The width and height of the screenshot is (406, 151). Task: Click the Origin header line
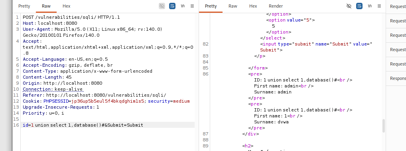(62, 83)
